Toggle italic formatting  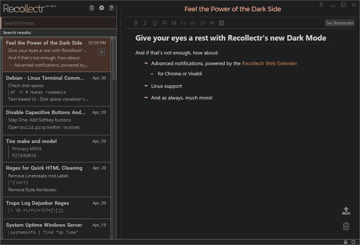click(x=145, y=23)
